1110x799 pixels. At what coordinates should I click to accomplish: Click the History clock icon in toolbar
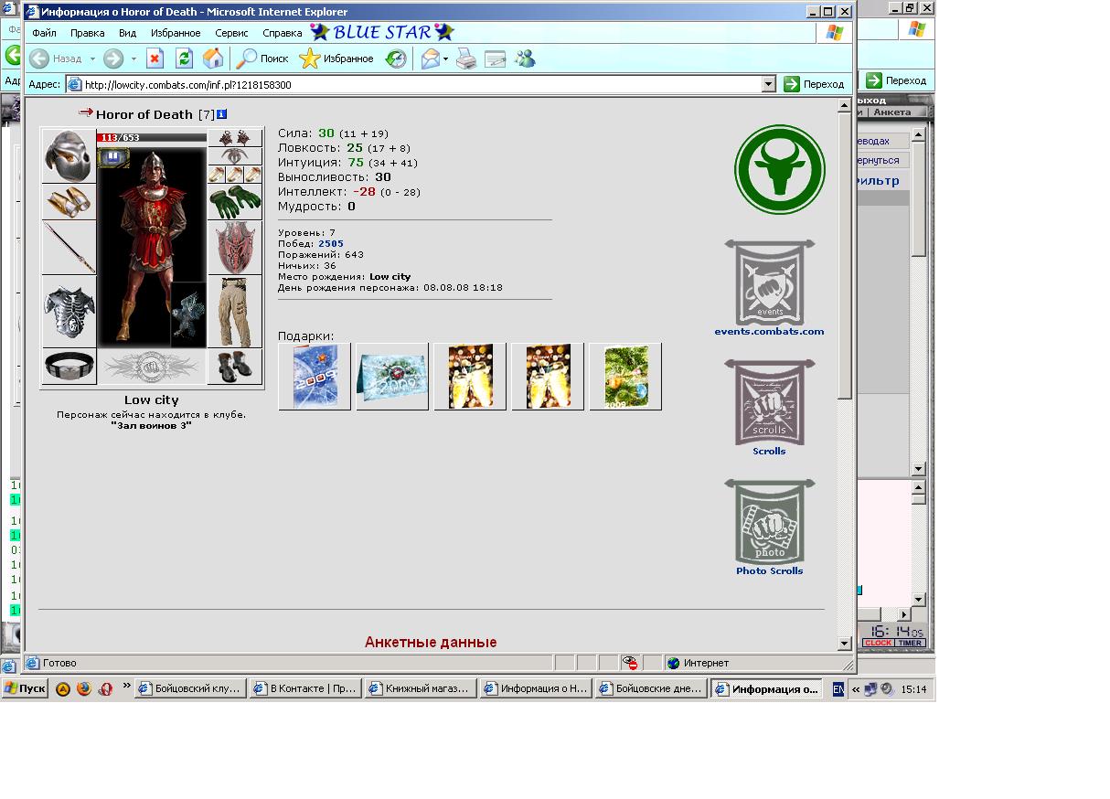pos(396,59)
